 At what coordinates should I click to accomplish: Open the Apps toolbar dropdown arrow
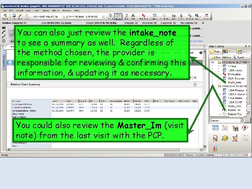200,16
